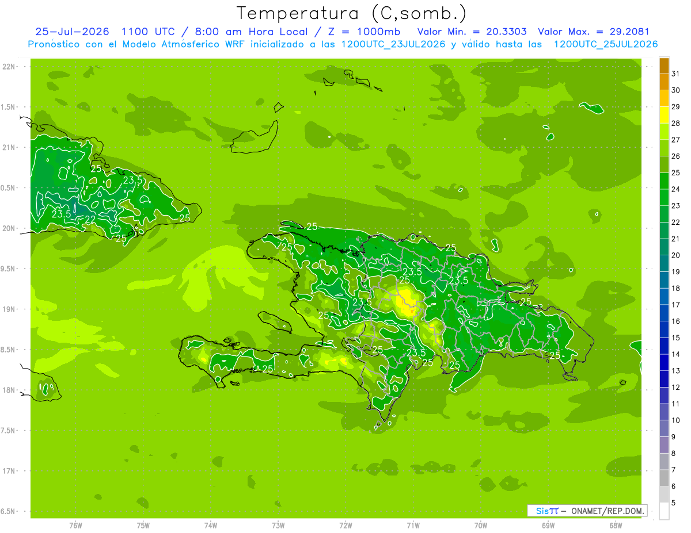This screenshot has width=691, height=533.
Task: Click the Temperatura (C,somb.) title
Action: click(x=352, y=13)
